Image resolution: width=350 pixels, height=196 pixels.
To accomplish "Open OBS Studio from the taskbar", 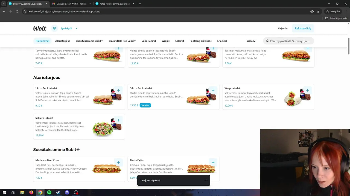I will (76, 192).
